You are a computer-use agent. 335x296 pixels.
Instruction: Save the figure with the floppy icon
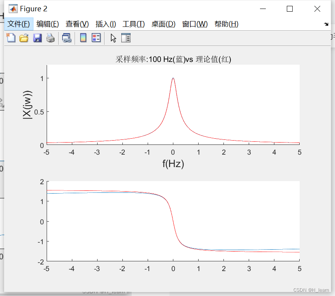[x=37, y=38]
